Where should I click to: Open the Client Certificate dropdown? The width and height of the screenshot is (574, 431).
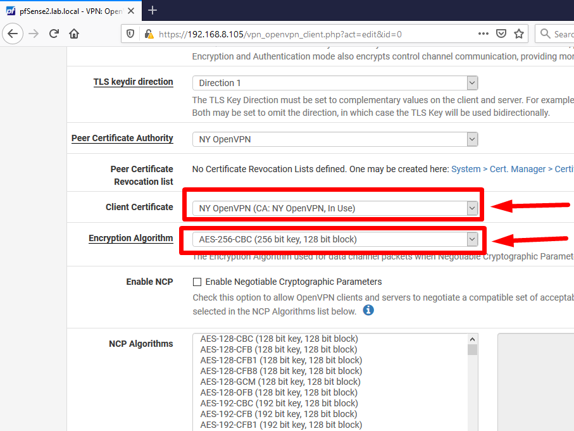335,208
